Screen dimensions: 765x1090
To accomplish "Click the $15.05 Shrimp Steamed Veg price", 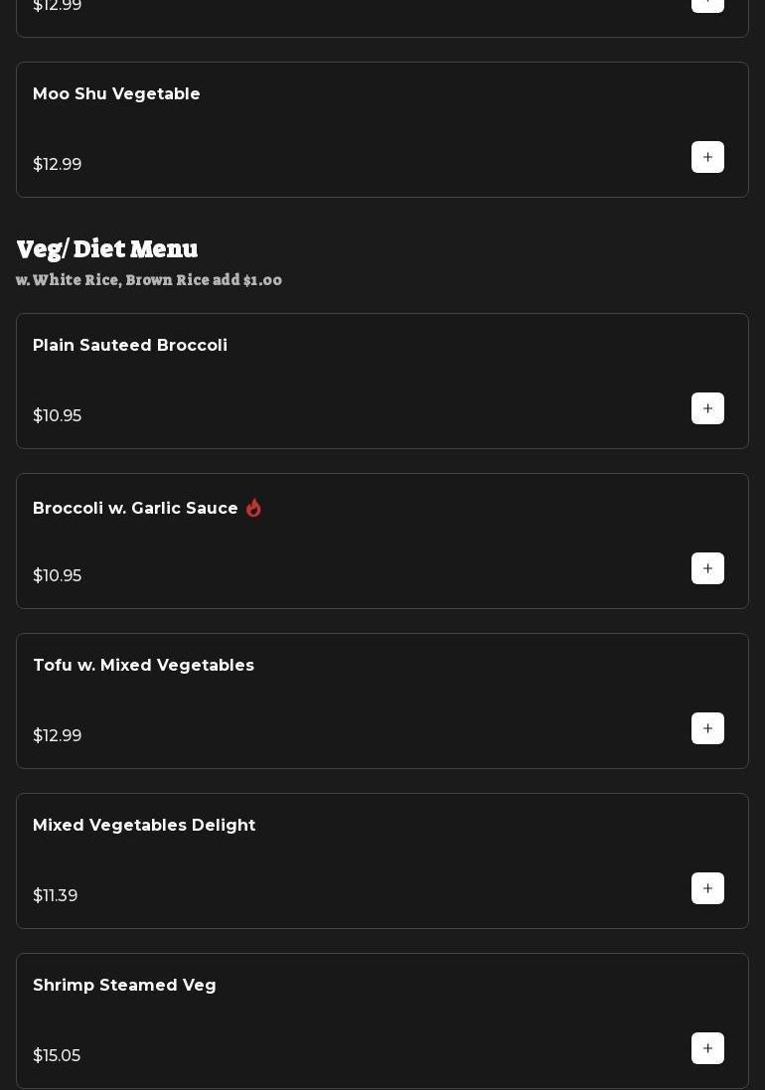I will (x=57, y=1055).
